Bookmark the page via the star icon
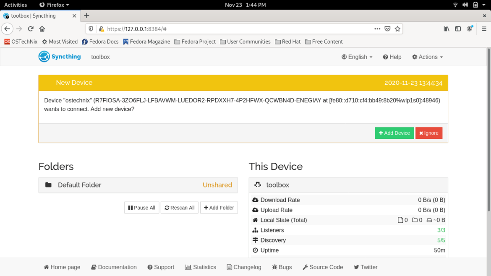This screenshot has height=276, width=491. coord(397,29)
